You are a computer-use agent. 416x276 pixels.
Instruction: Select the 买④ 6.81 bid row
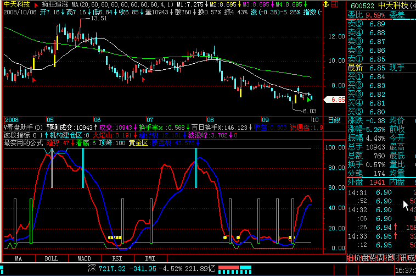[x=381, y=103]
